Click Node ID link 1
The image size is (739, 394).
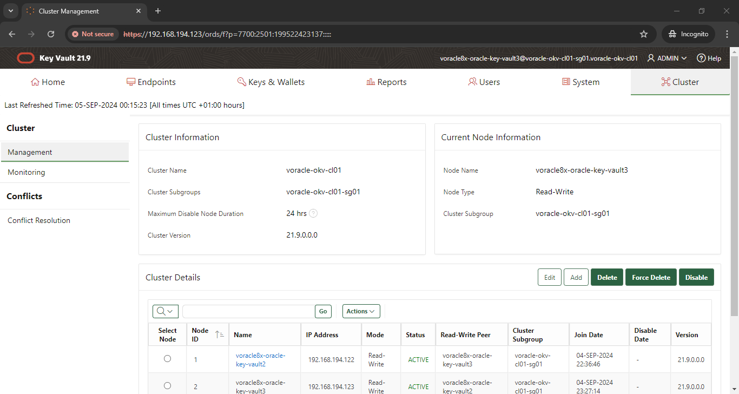(195, 360)
